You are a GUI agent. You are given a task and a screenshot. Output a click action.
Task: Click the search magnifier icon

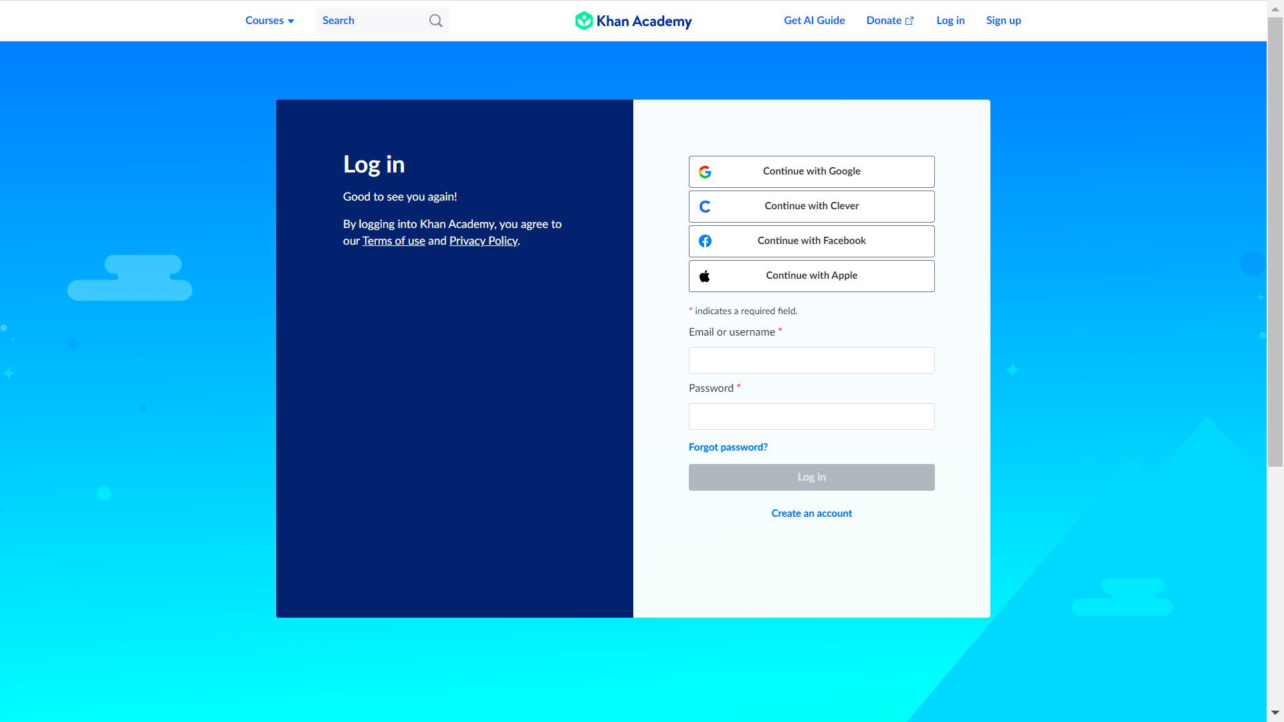coord(435,20)
